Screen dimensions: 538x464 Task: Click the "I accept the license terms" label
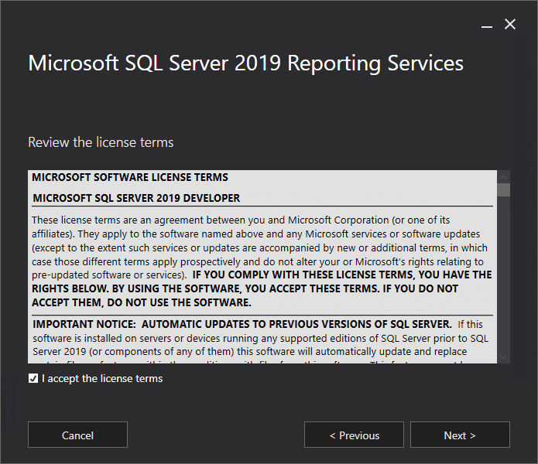pyautogui.click(x=102, y=378)
